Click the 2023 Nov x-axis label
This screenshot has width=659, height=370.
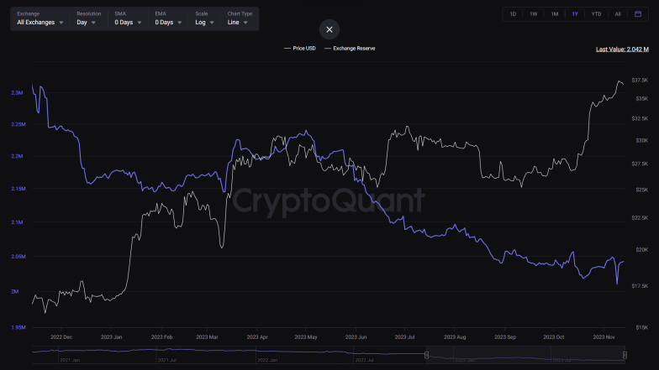604,337
